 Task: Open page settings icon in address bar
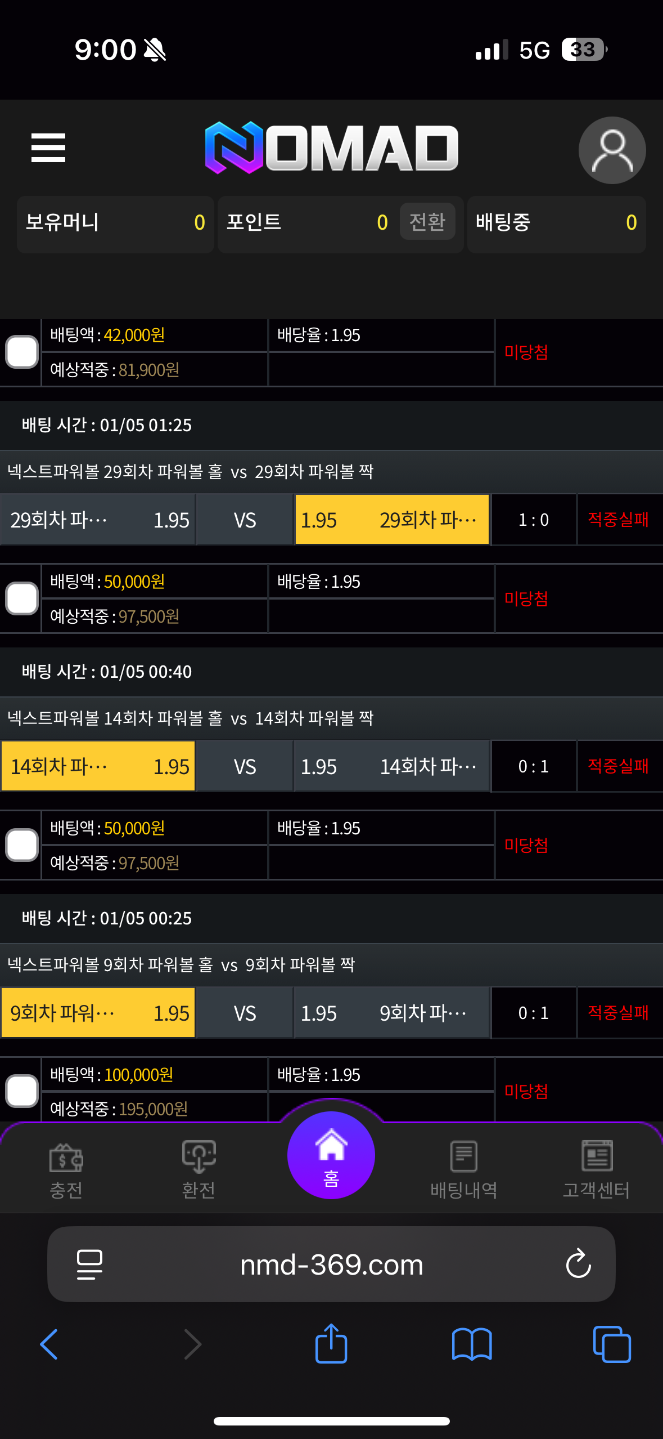tap(89, 1264)
